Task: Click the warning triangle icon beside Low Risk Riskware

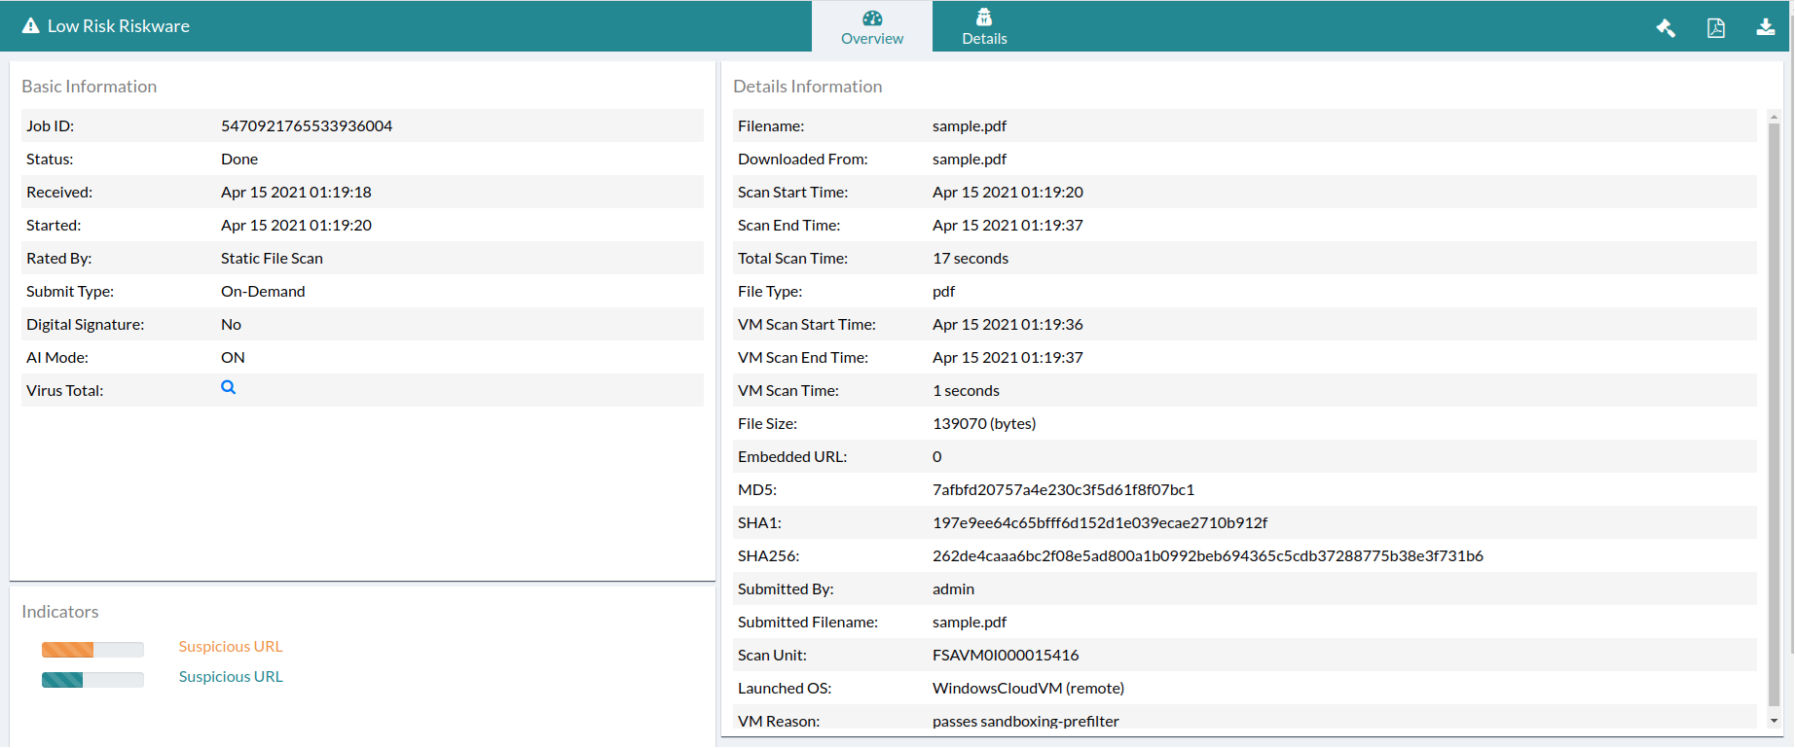Action: (x=31, y=26)
